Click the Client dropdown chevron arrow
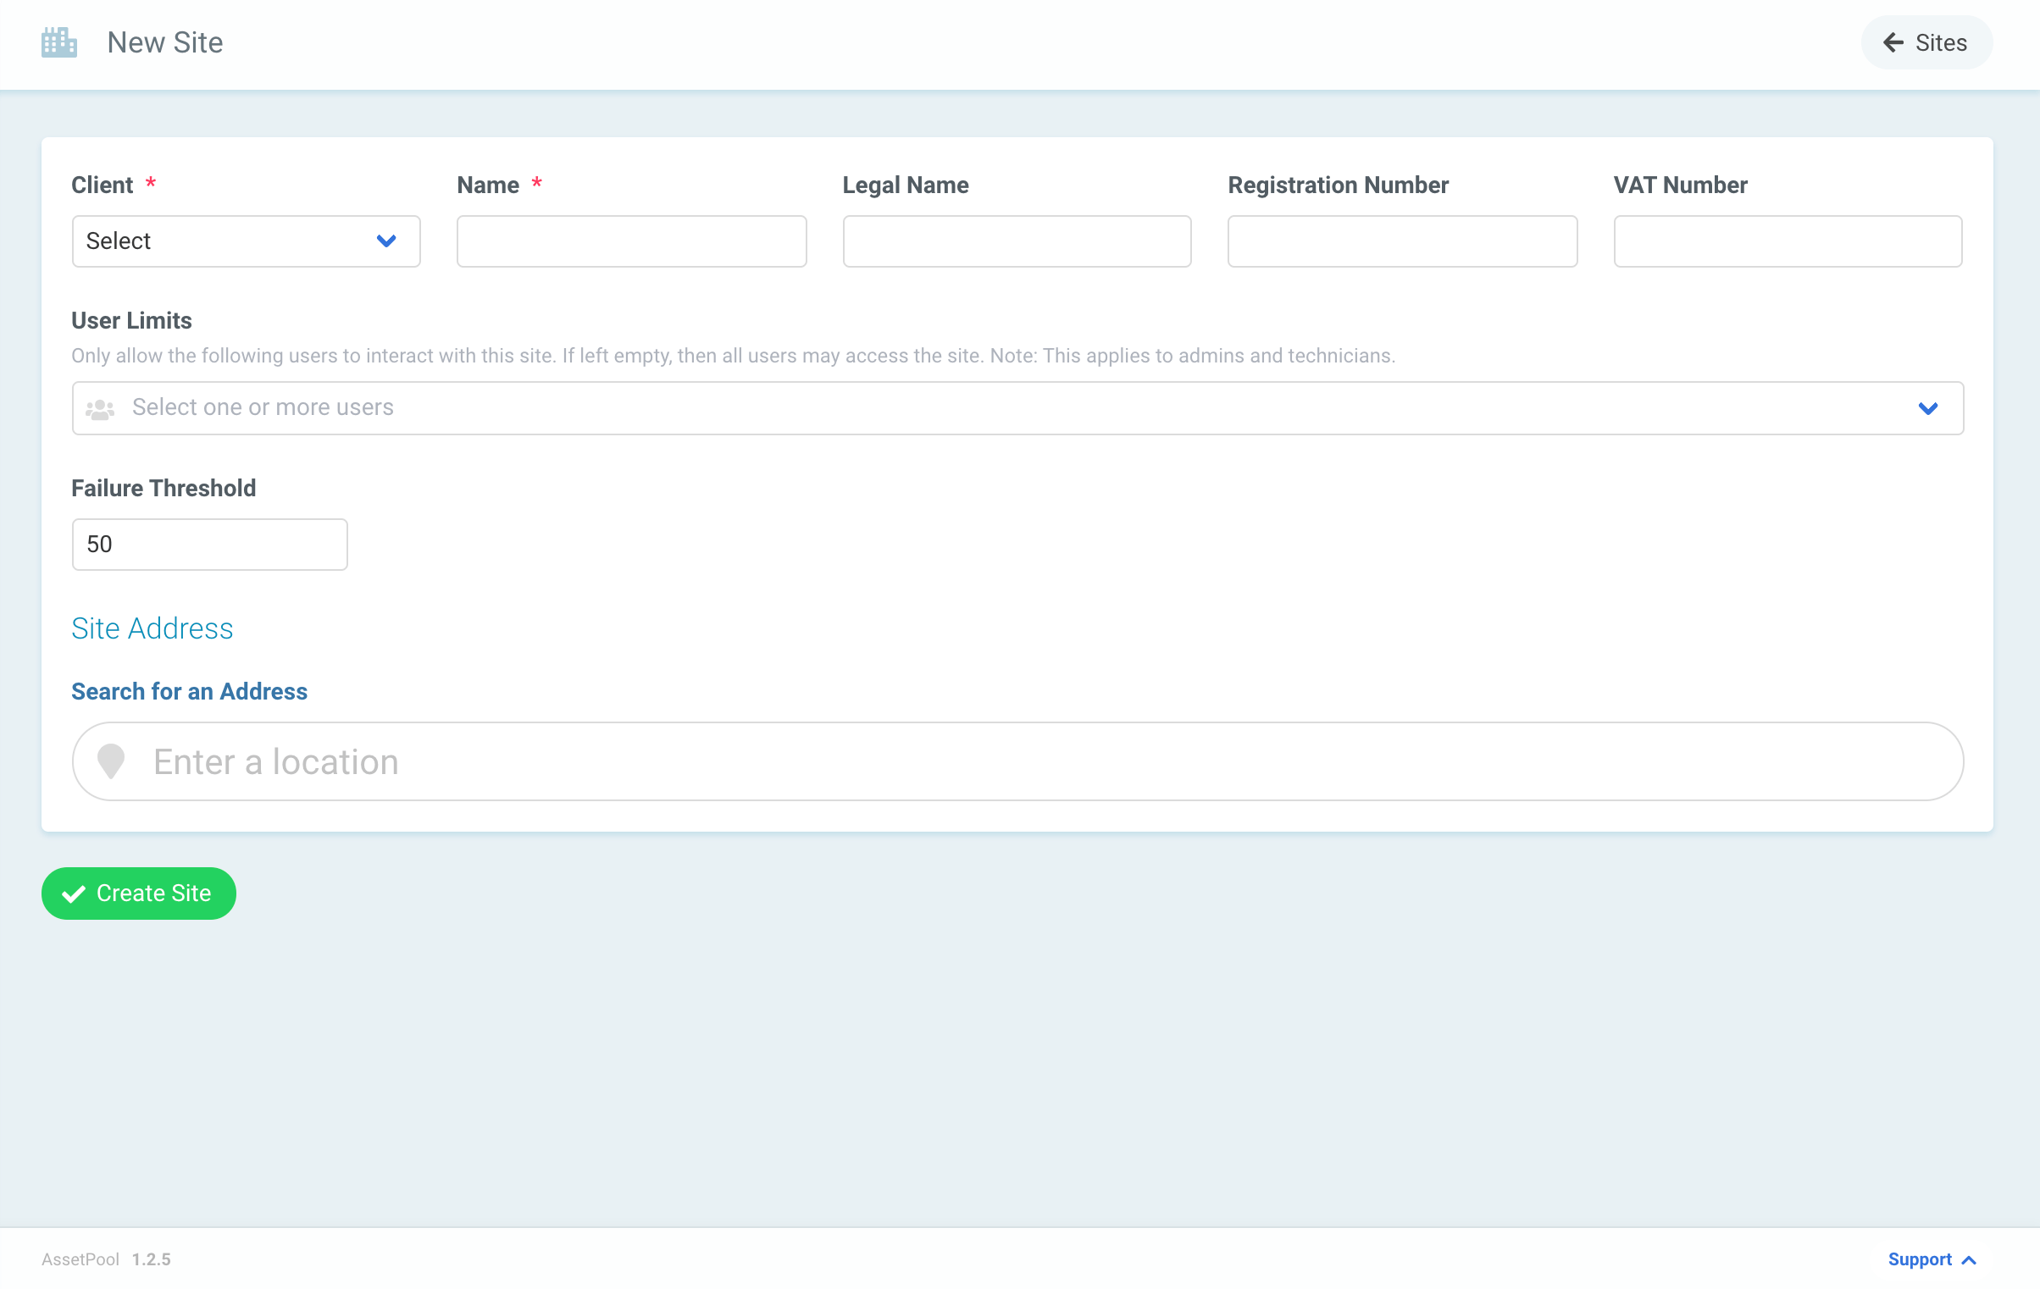 (386, 241)
